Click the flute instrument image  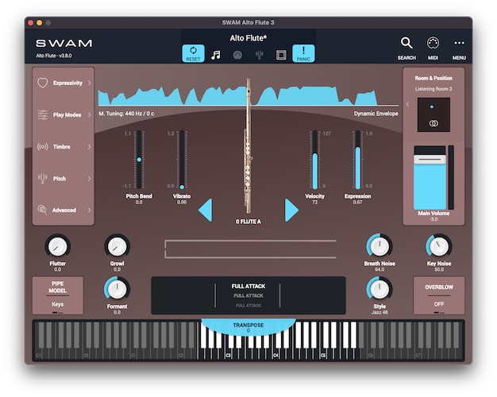click(248, 146)
